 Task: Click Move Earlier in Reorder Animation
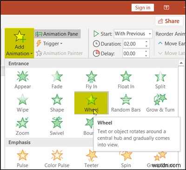pos(171,44)
